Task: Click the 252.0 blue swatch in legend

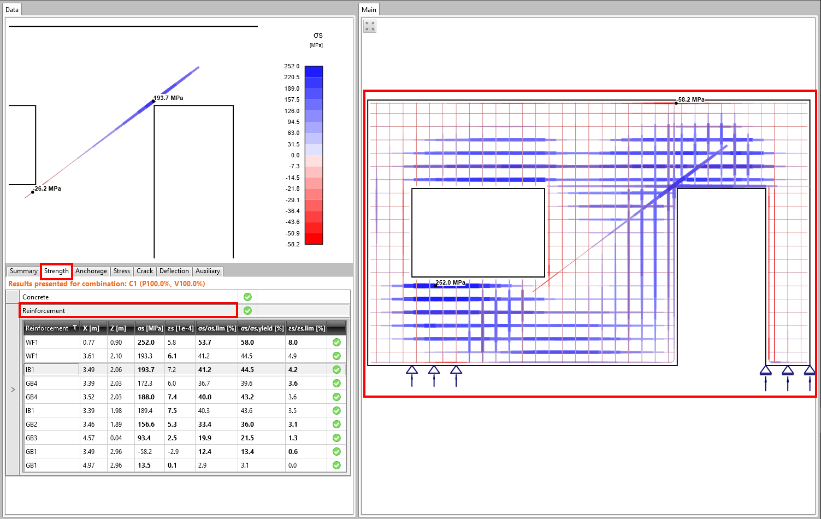Action: (314, 71)
